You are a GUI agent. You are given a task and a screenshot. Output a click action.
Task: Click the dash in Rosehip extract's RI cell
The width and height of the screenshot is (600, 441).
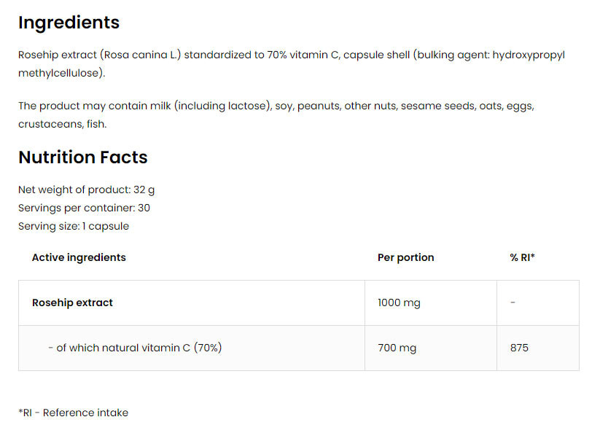[513, 303]
